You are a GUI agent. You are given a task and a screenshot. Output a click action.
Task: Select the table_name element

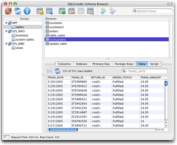coord(107,35)
